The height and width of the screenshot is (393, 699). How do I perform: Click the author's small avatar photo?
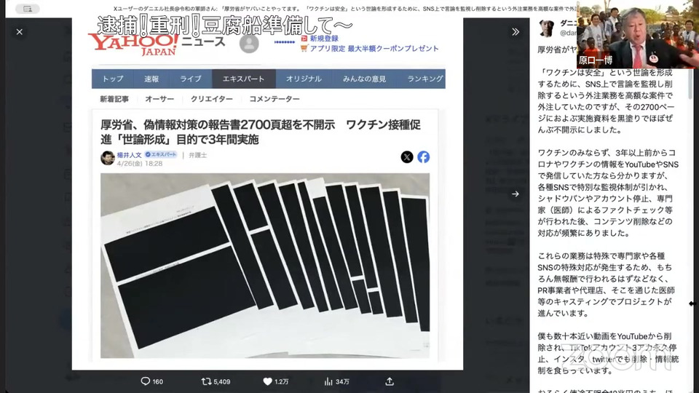108,158
